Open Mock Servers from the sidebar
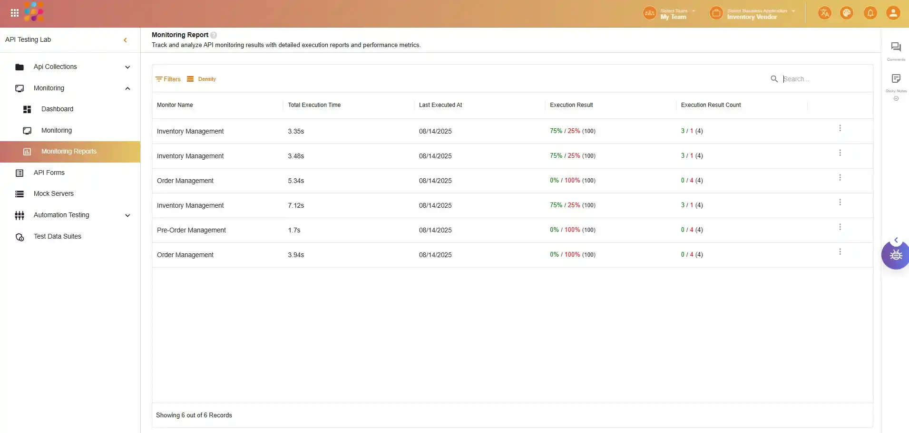This screenshot has width=909, height=433. 53,193
